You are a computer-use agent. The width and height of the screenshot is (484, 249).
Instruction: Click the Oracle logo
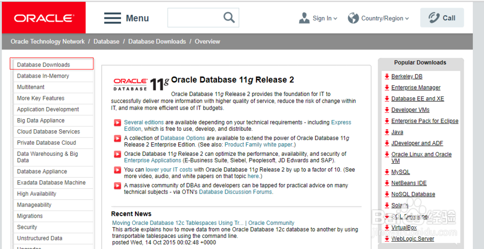44,18
